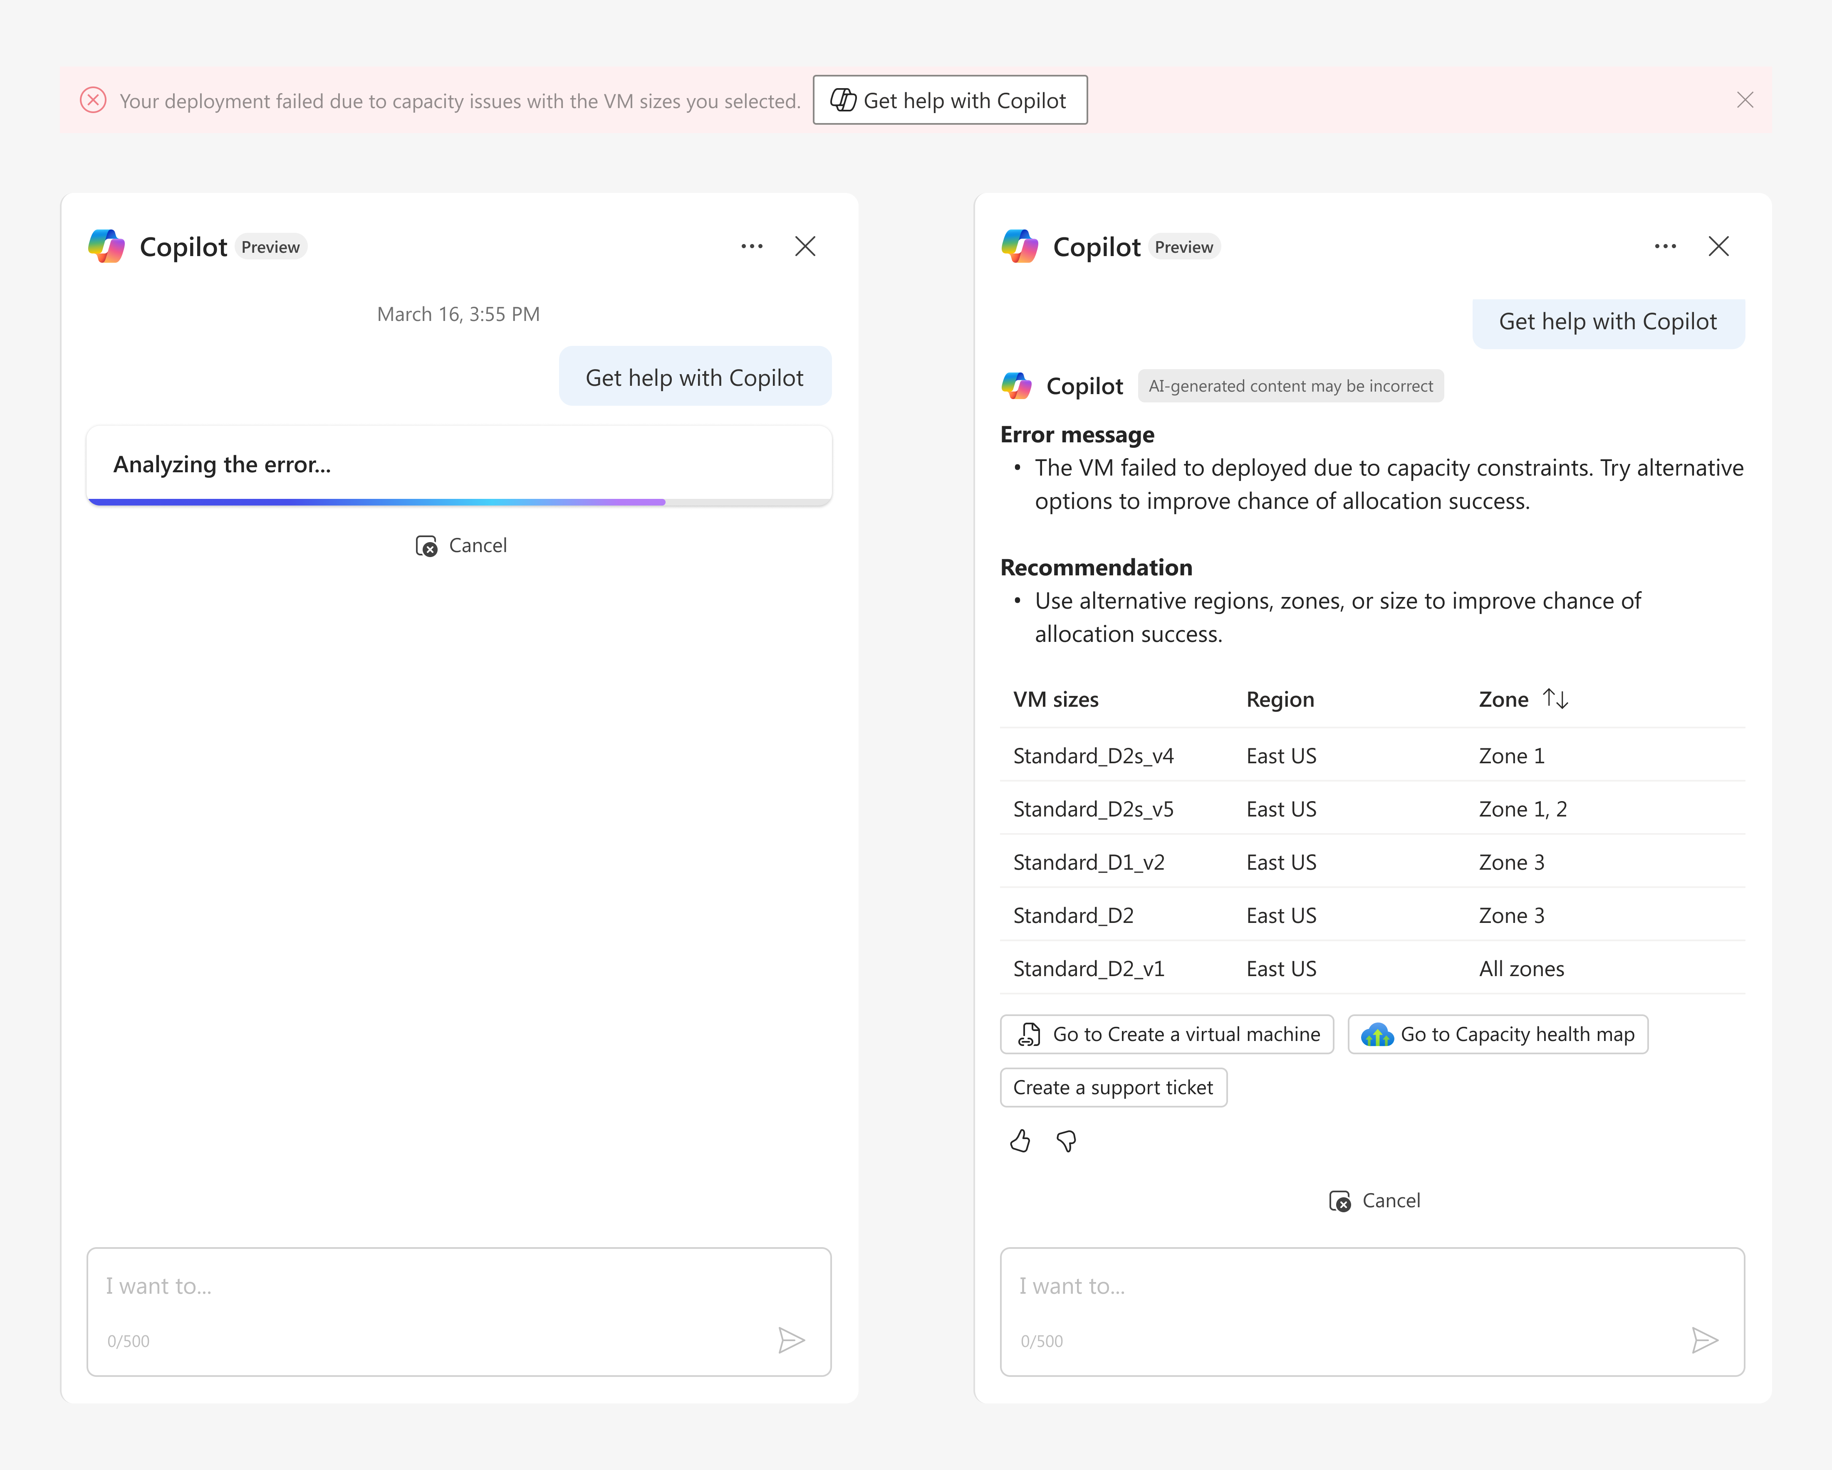This screenshot has width=1832, height=1470.
Task: Select Standard_D2 table cell
Action: [1074, 915]
